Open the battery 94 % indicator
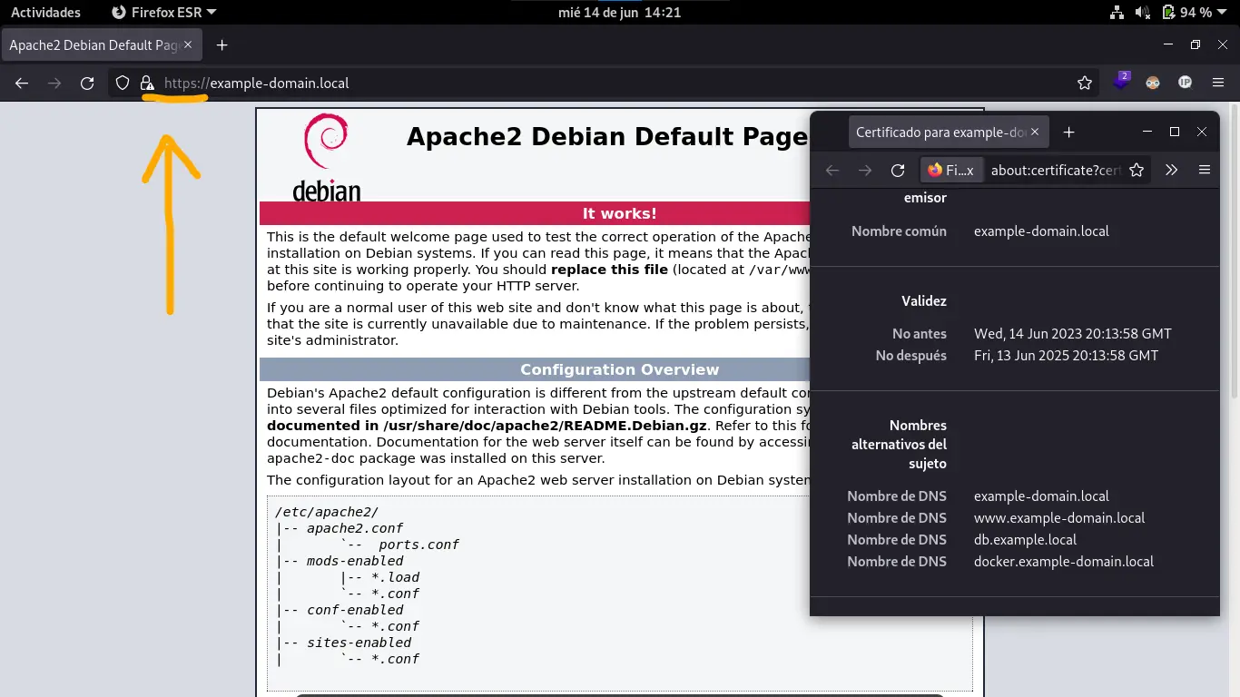 tap(1186, 13)
